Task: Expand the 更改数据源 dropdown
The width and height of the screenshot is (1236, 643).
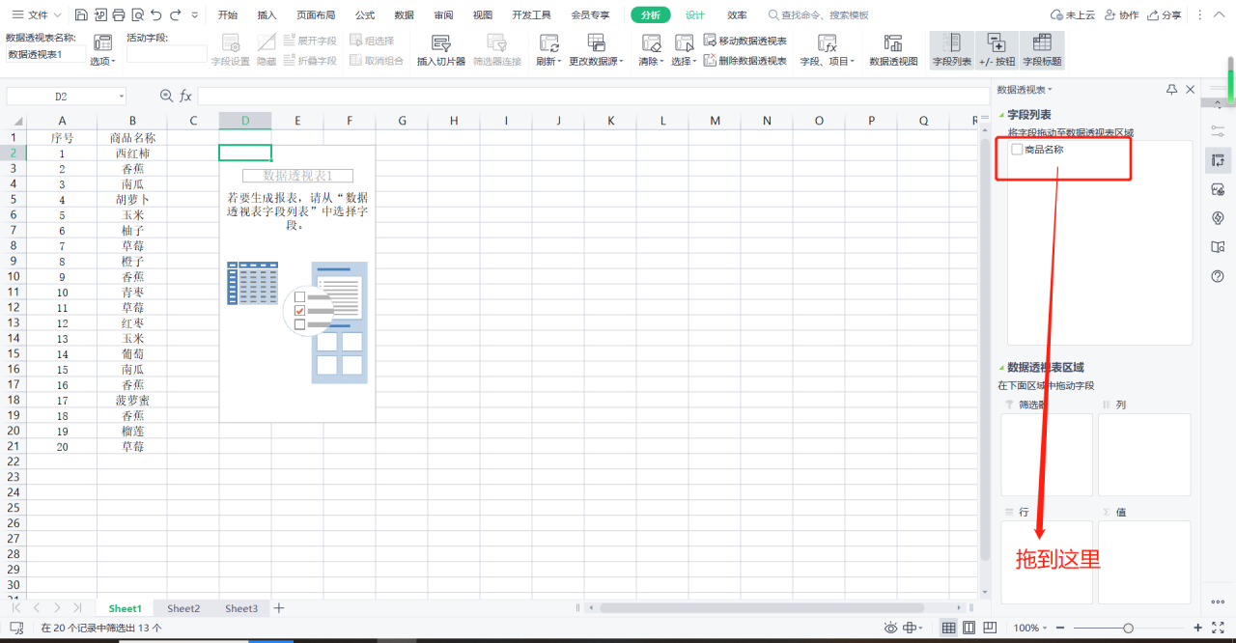Action: coord(596,61)
